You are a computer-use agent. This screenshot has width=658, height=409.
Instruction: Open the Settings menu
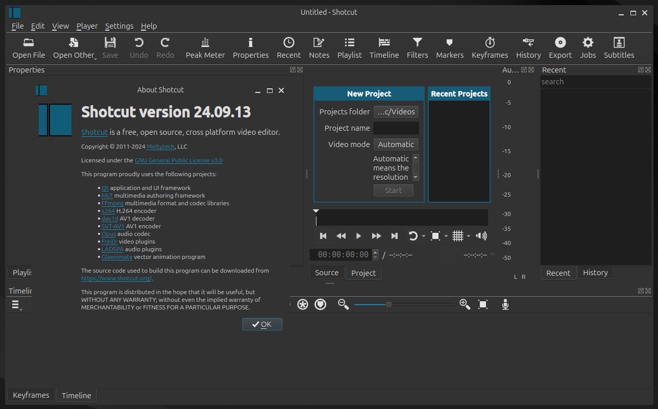tap(119, 26)
